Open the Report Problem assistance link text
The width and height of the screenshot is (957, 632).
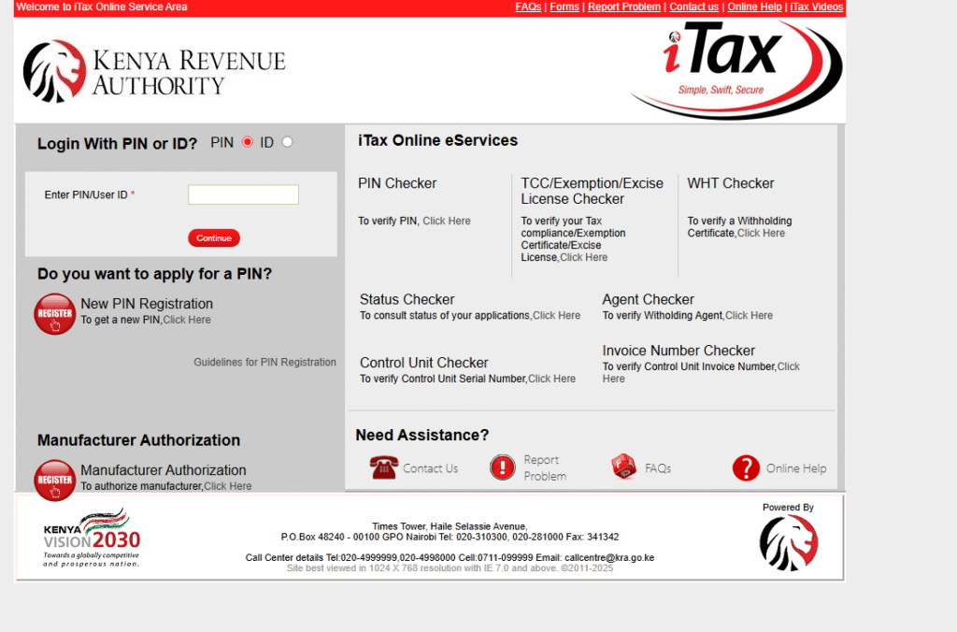point(545,467)
